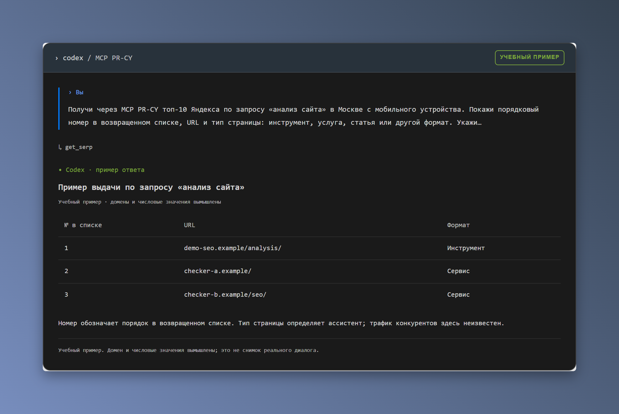619x414 pixels.
Task: Click the Формат column header
Action: tap(458, 225)
